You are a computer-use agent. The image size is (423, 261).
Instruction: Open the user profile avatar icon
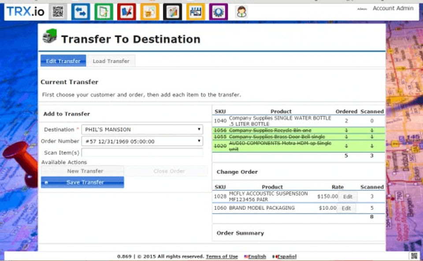(x=241, y=12)
